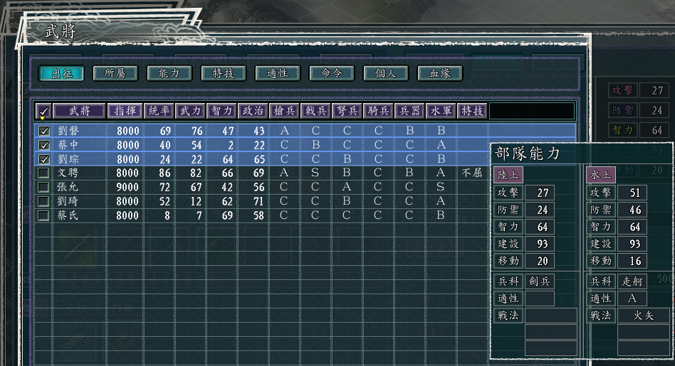
Task: Switch to the 能力 tab
Action: (169, 73)
